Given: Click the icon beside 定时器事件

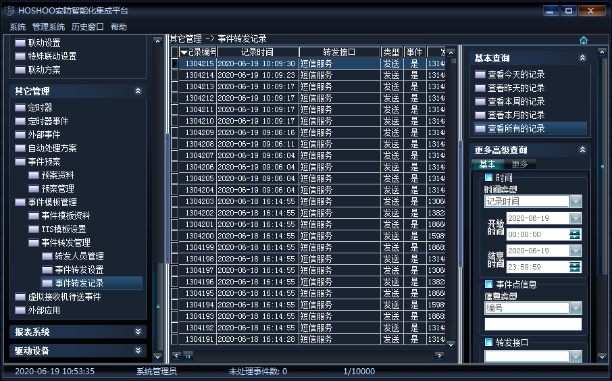Looking at the screenshot, I should [x=20, y=122].
